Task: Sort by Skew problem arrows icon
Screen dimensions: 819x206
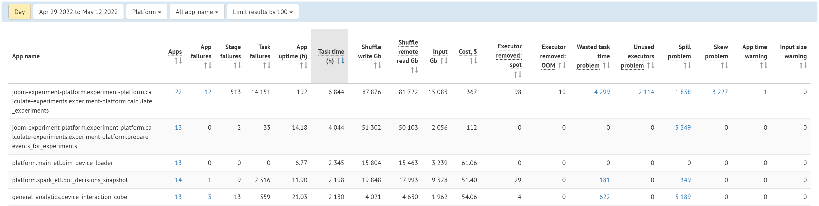Action: click(x=724, y=66)
